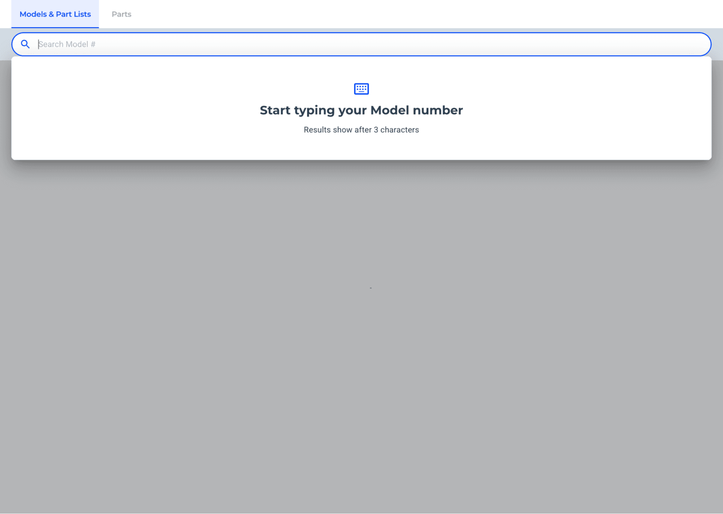This screenshot has height=514, width=723.
Task: Click the 'Parts' label text
Action: pos(121,14)
